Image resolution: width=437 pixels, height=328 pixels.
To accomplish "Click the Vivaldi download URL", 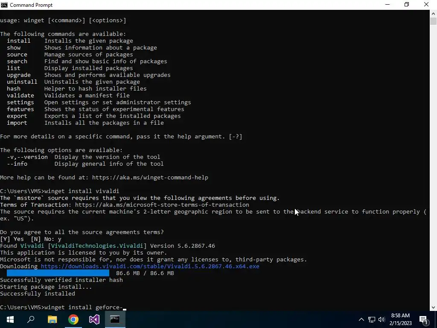I will (x=150, y=266).
